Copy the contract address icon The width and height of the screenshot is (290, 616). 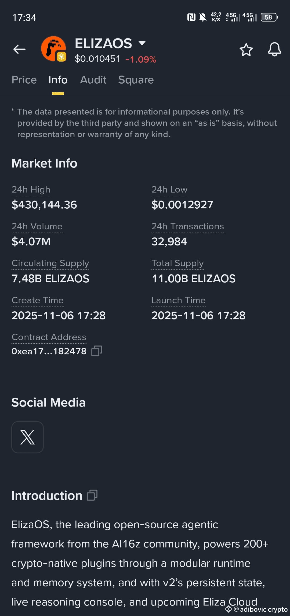97,351
